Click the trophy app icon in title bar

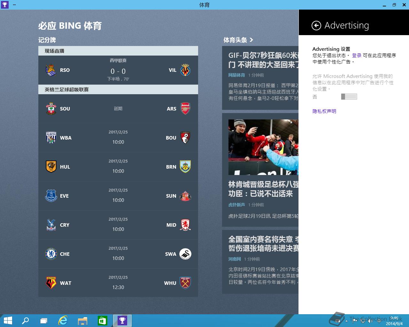5,5
